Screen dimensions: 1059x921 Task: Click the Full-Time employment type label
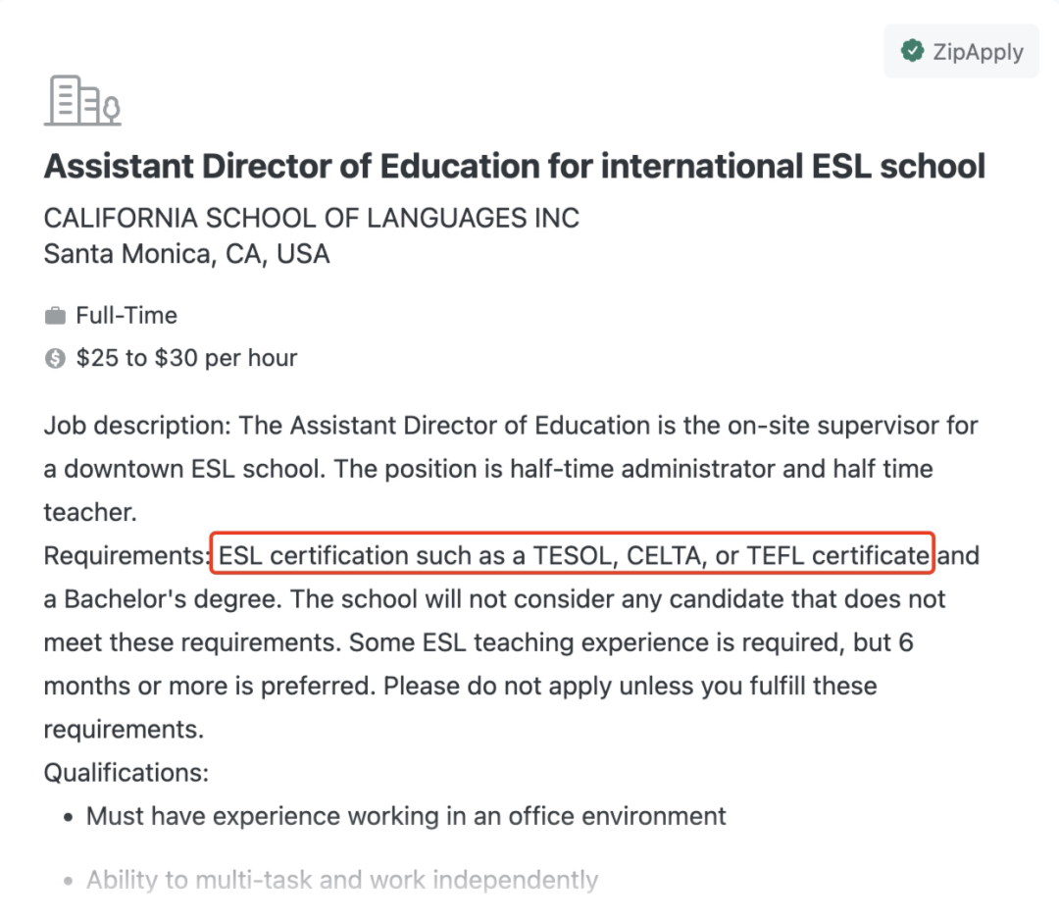(126, 316)
